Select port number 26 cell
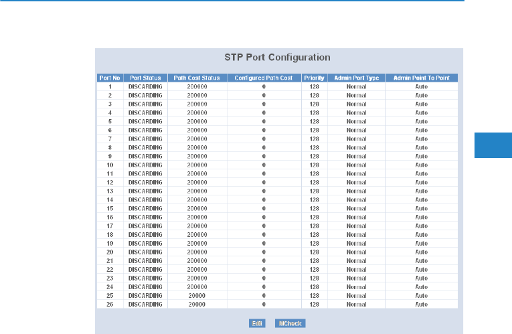Viewport: 512px width, 334px height. (110, 305)
